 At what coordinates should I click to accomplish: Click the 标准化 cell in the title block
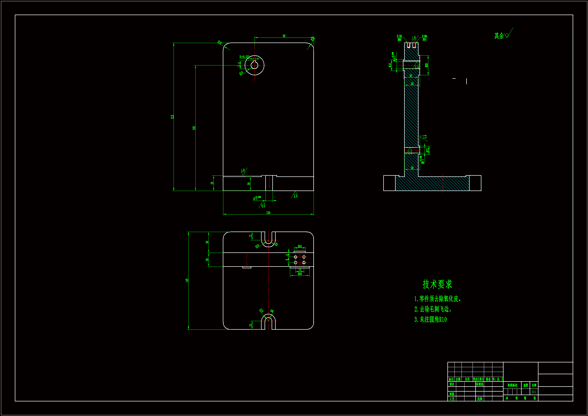point(479,384)
